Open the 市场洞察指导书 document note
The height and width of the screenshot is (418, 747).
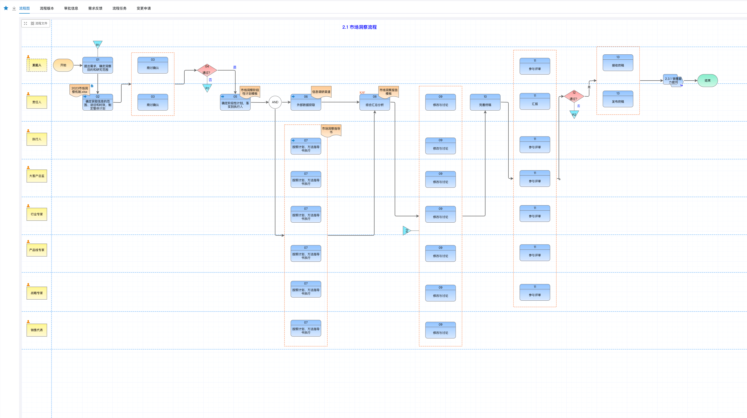331,130
